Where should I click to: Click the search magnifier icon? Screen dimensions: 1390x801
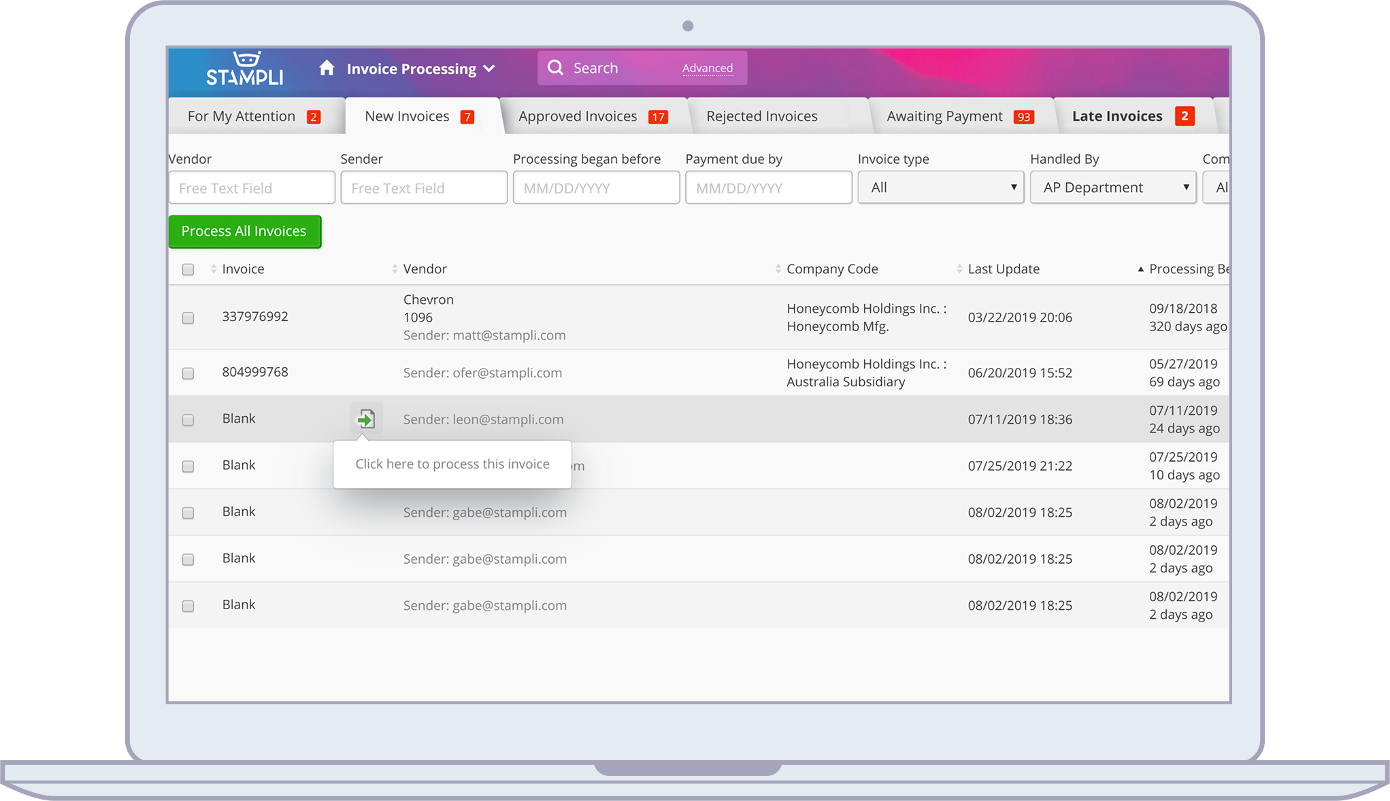point(555,68)
